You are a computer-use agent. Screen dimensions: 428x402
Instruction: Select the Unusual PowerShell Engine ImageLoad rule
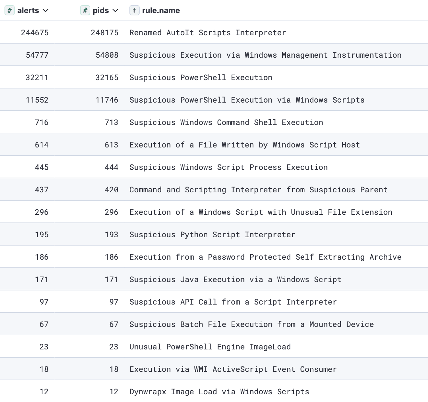(210, 347)
